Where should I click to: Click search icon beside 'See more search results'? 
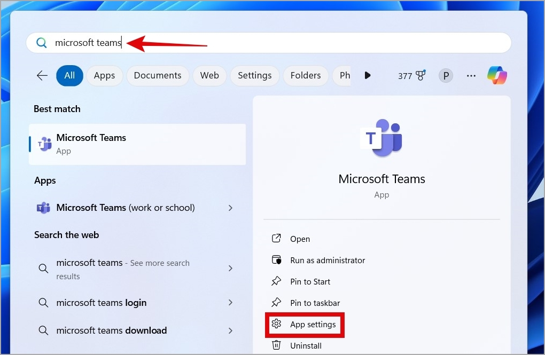pos(43,268)
